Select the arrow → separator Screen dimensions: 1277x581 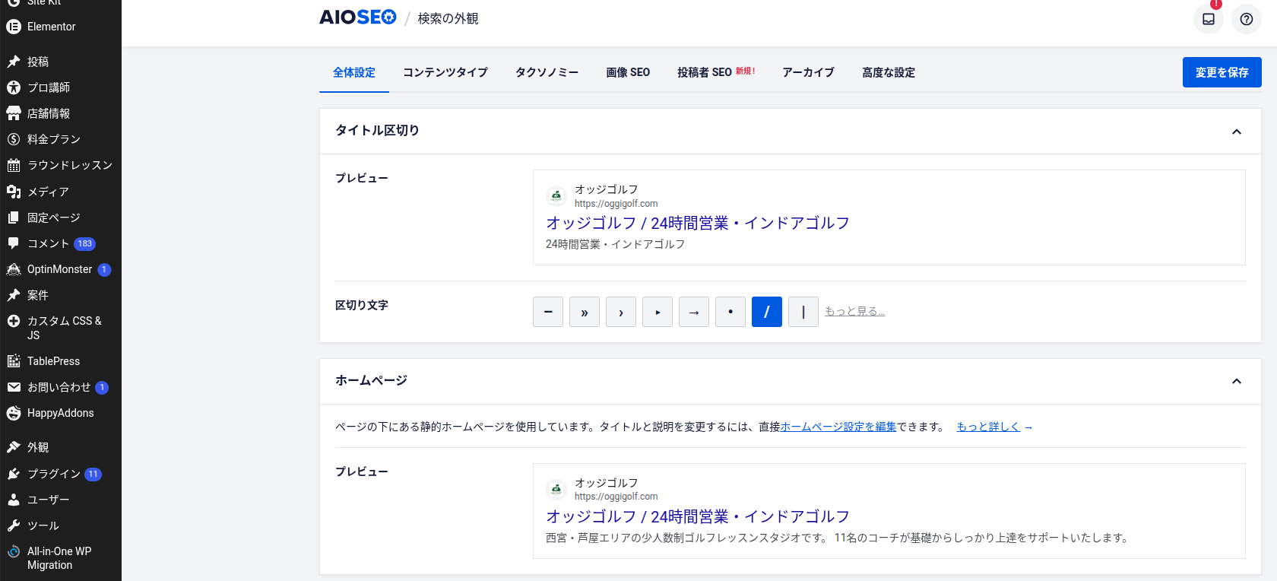coord(694,312)
